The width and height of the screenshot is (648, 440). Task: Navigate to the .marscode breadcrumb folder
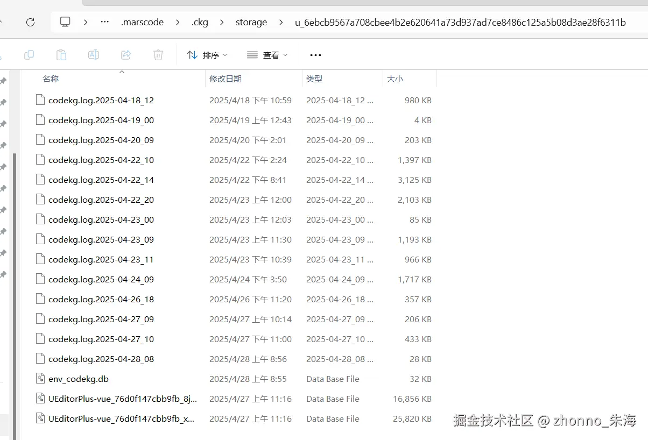pyautogui.click(x=142, y=22)
